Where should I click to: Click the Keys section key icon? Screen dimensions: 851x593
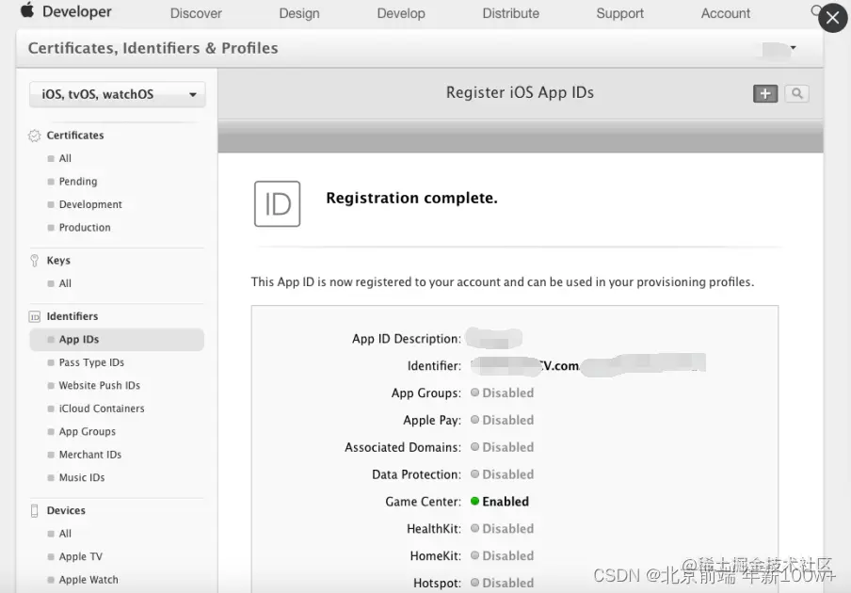(x=34, y=261)
